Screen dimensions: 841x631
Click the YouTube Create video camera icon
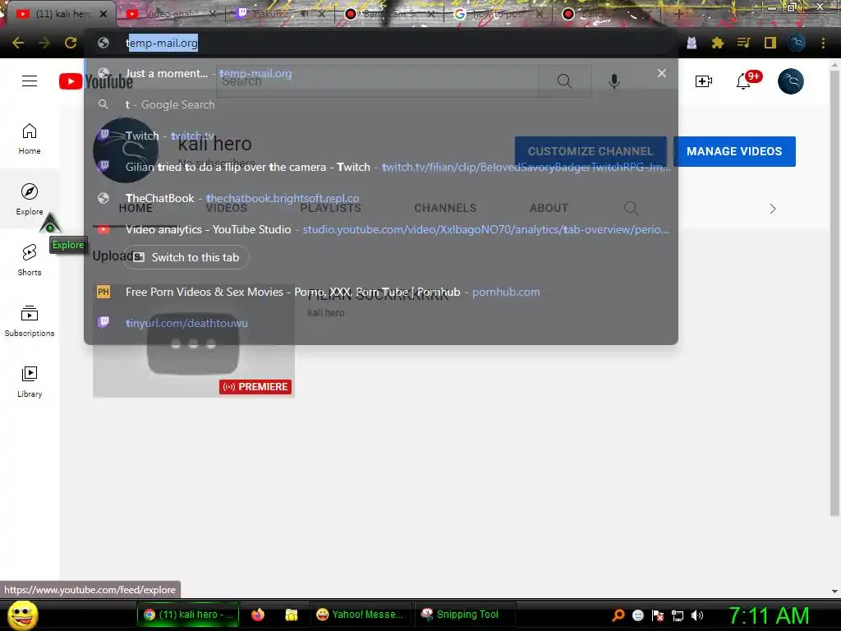703,81
